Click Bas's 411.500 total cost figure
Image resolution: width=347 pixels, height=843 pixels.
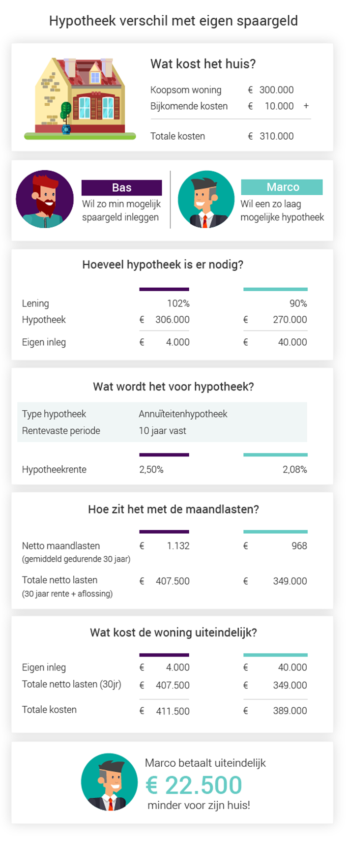(173, 711)
